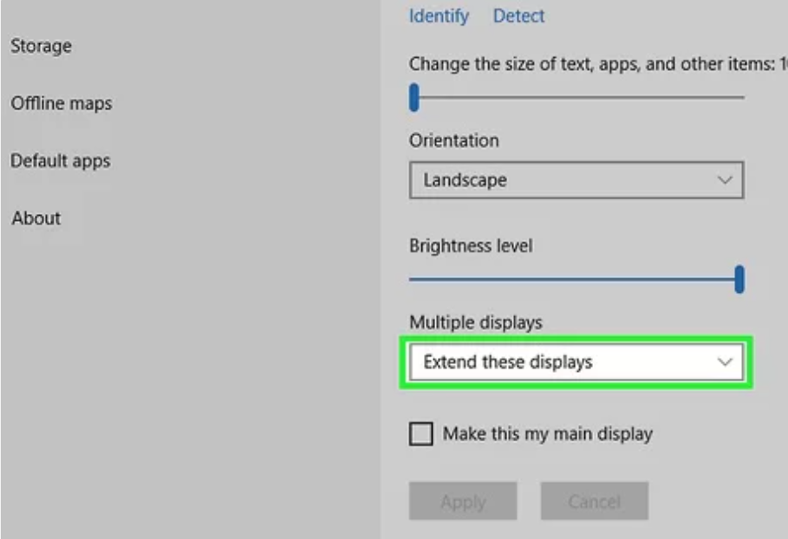Click the Multiple displays heading label

click(476, 322)
